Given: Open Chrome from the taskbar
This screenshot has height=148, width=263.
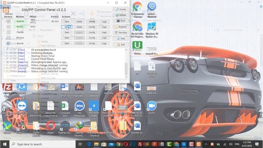Looking at the screenshot, I should tap(118, 144).
